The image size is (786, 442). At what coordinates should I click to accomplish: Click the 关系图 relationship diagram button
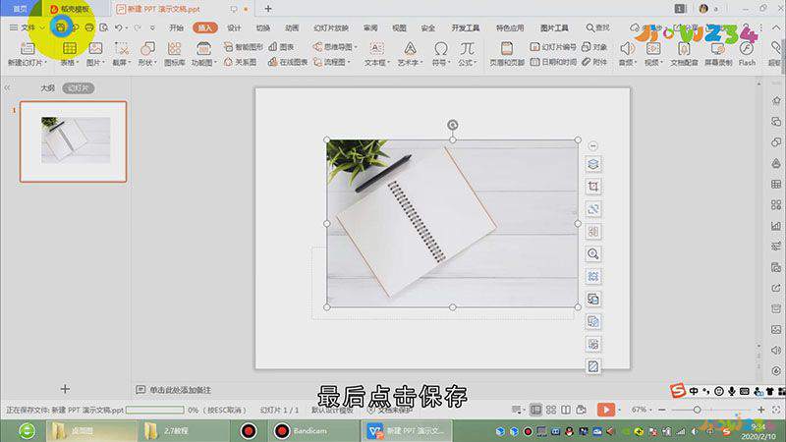(240, 62)
